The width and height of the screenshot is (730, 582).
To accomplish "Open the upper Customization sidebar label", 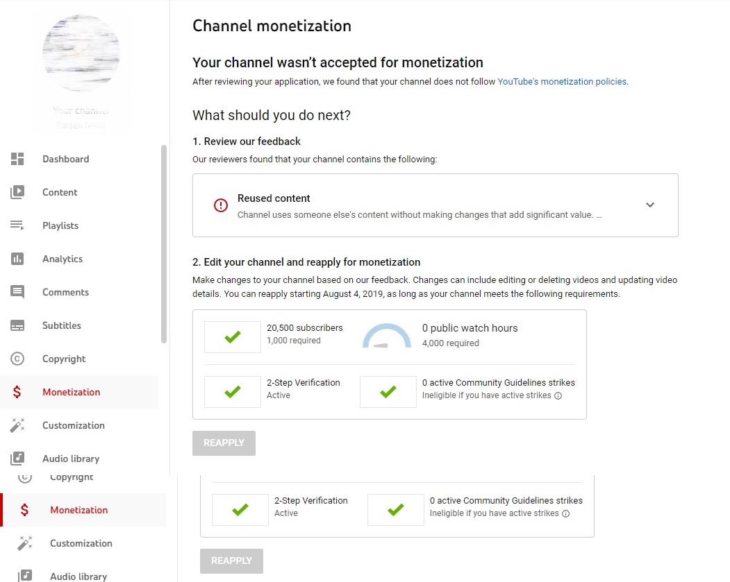I will point(74,425).
